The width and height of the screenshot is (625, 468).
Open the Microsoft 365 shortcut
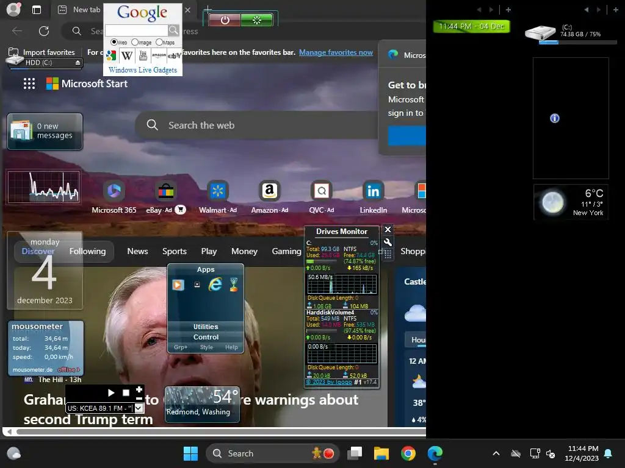coord(114,197)
